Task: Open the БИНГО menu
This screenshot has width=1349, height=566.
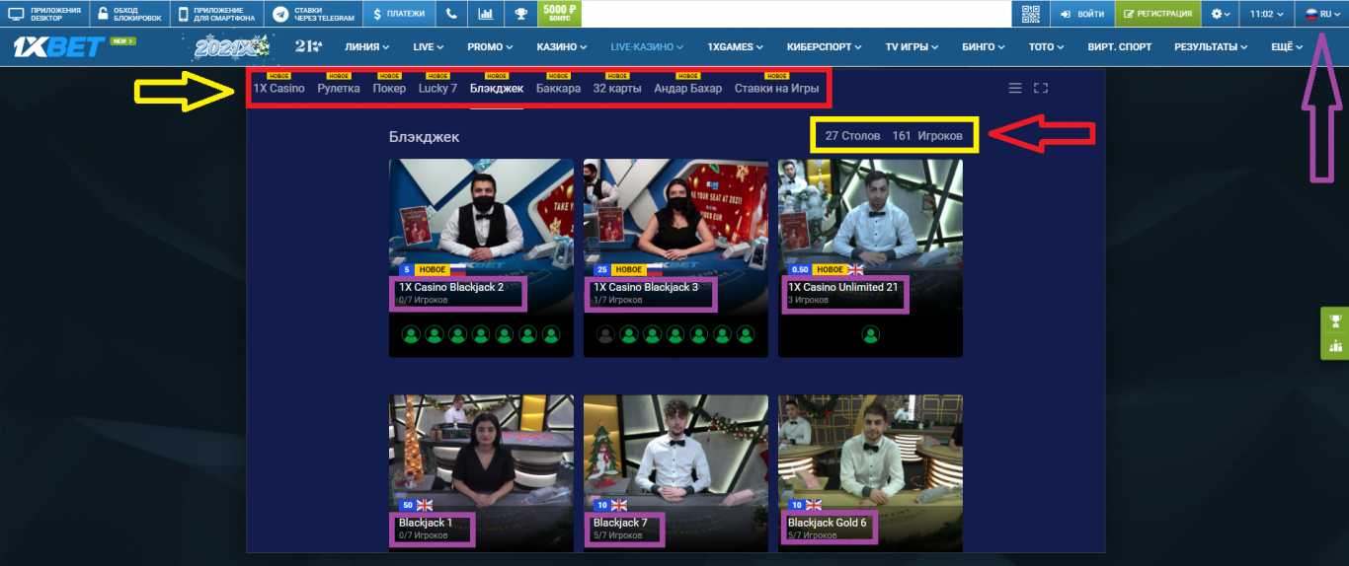Action: pos(984,46)
